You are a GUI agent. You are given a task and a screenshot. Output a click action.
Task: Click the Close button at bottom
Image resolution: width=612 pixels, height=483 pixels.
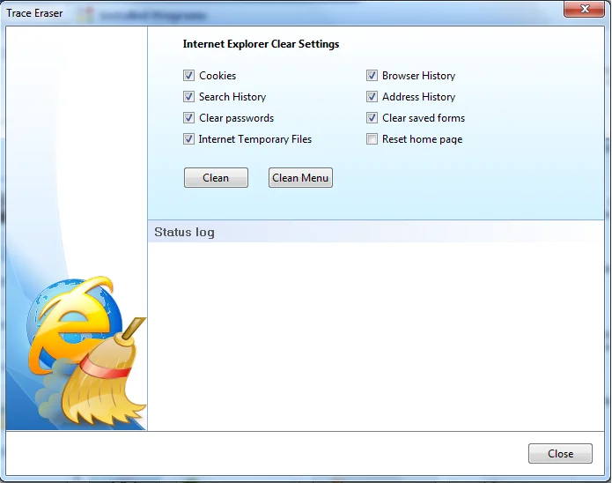pos(560,453)
